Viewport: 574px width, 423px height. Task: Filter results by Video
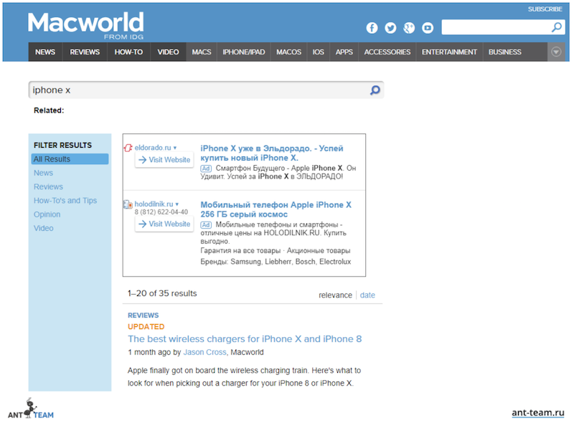[x=44, y=228]
